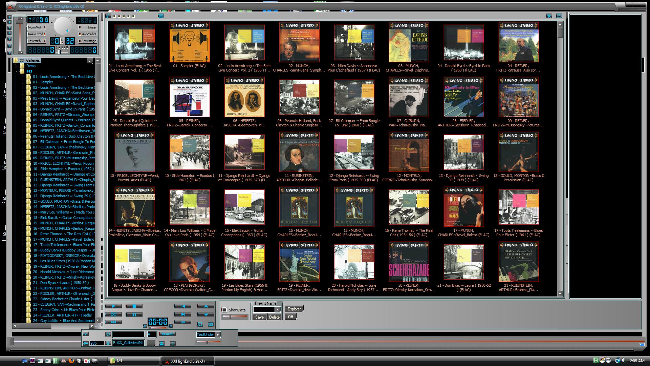Open Daphnis et Chloe album cover

tap(409, 42)
